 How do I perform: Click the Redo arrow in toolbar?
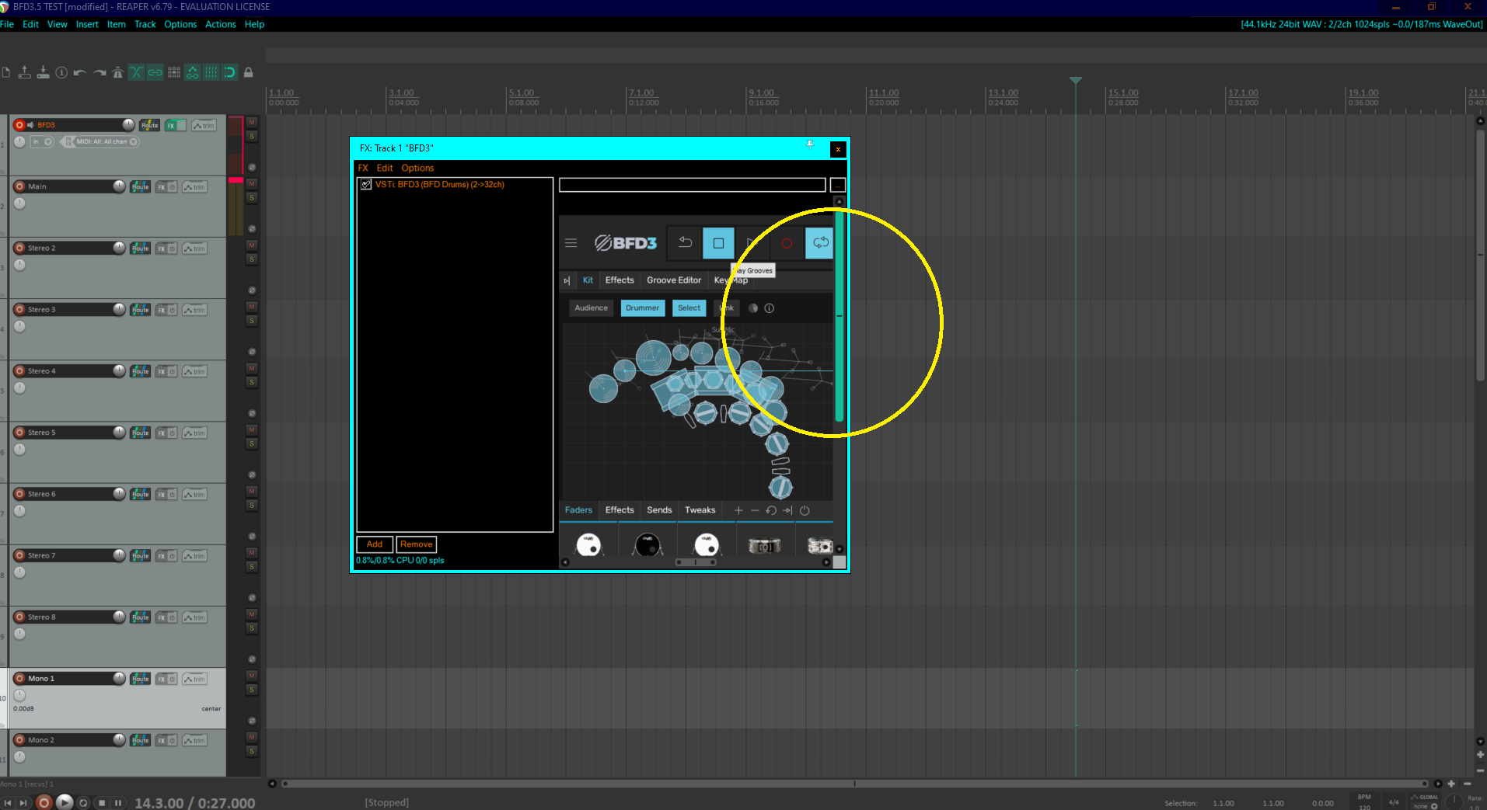(x=99, y=72)
